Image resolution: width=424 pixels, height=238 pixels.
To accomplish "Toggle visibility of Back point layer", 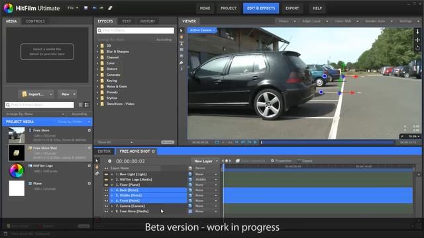I will coord(106,190).
